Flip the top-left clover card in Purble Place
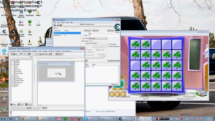This screenshot has width=215, height=121. (x=135, y=44)
